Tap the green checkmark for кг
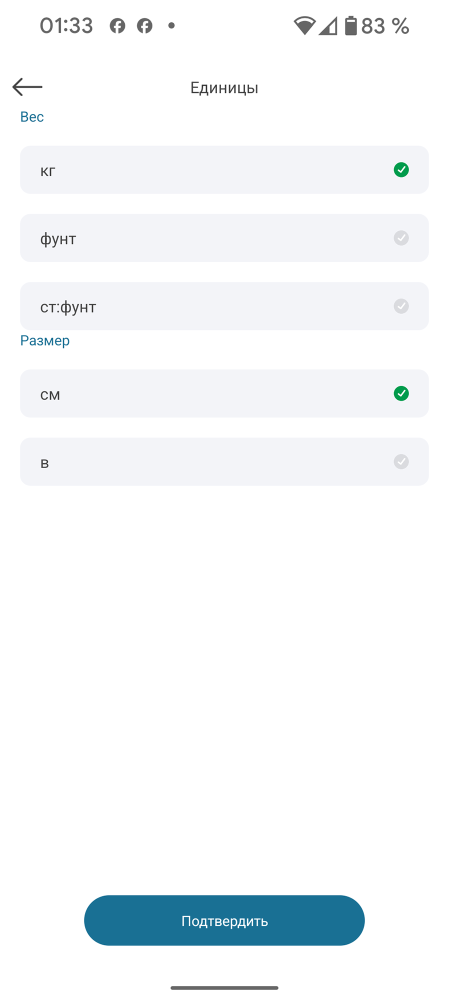 tap(401, 170)
